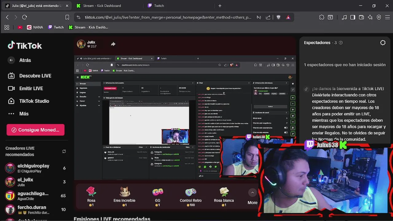Image resolution: width=393 pixels, height=221 pixels.
Task: Send the Rosa blanca gift
Action: 224,197
